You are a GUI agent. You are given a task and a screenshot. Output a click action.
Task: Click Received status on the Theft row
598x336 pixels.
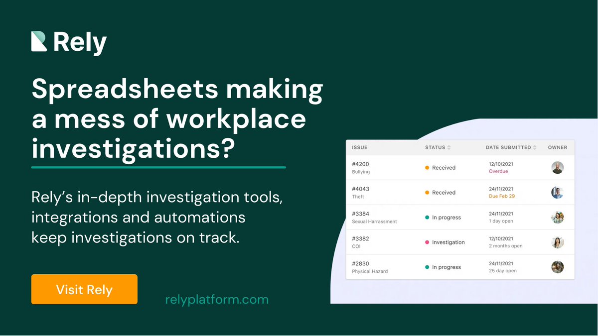pyautogui.click(x=440, y=193)
